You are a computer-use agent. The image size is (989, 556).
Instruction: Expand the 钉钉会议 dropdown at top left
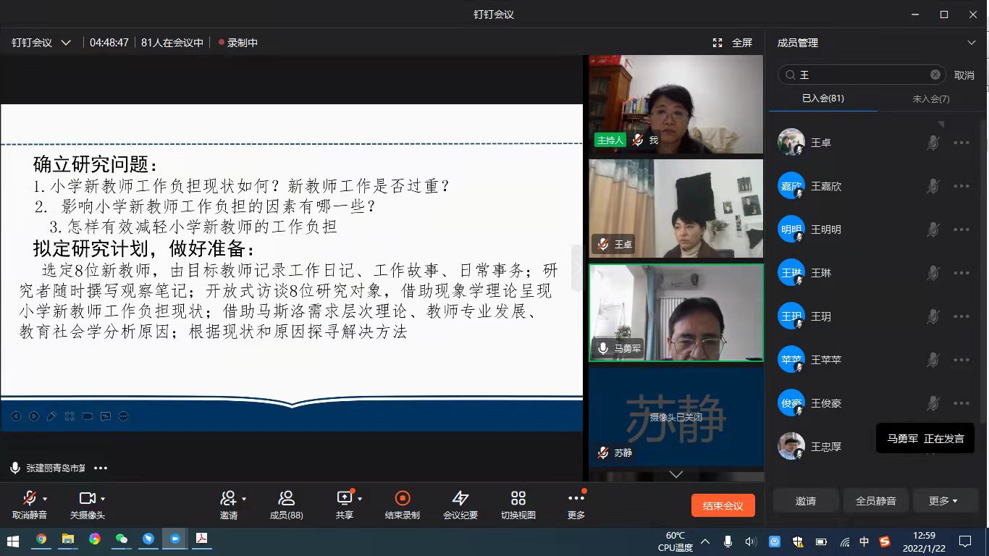(x=66, y=43)
